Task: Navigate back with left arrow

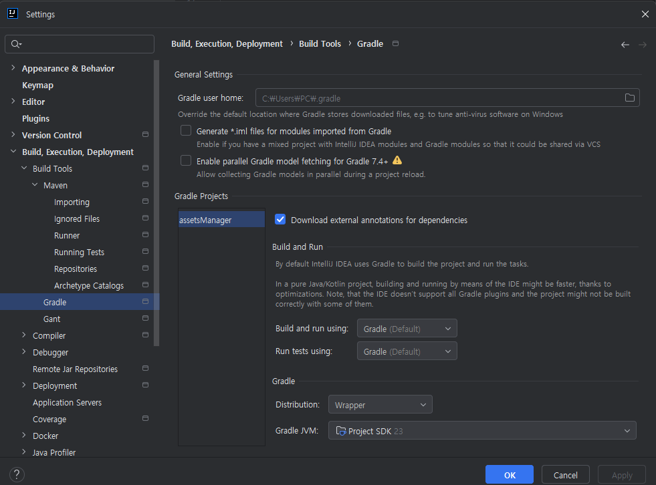Action: click(x=625, y=44)
